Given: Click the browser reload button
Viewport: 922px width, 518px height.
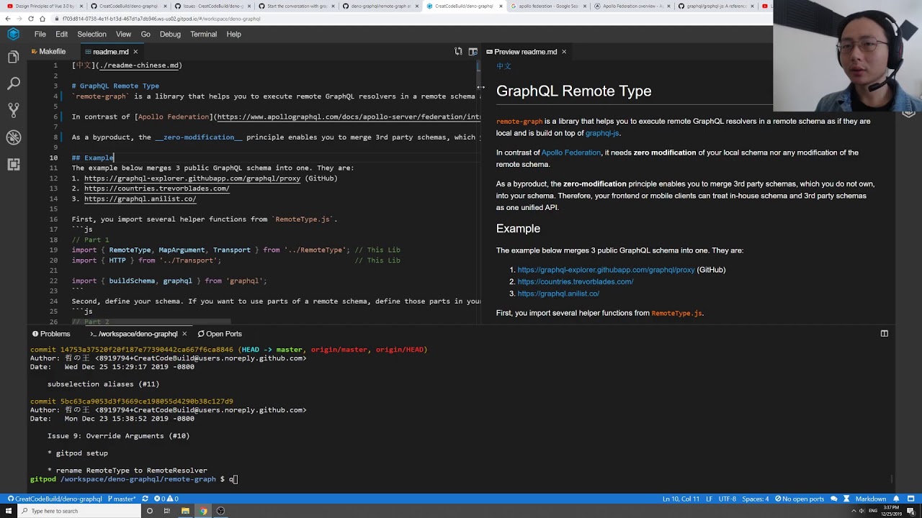Looking at the screenshot, I should (30, 18).
